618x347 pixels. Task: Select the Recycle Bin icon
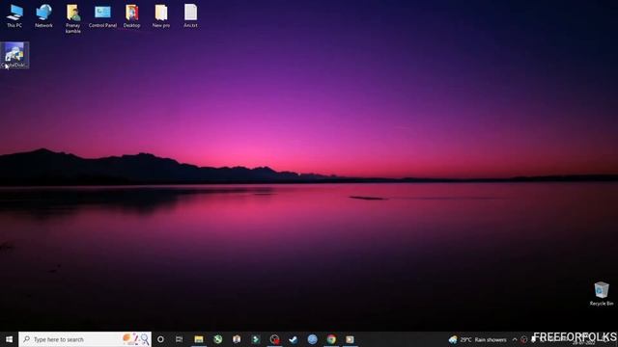coord(602,293)
